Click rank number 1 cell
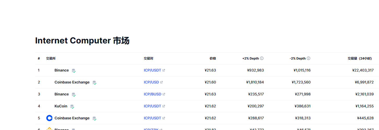Viewport: 379px width, 130px height. (39, 70)
